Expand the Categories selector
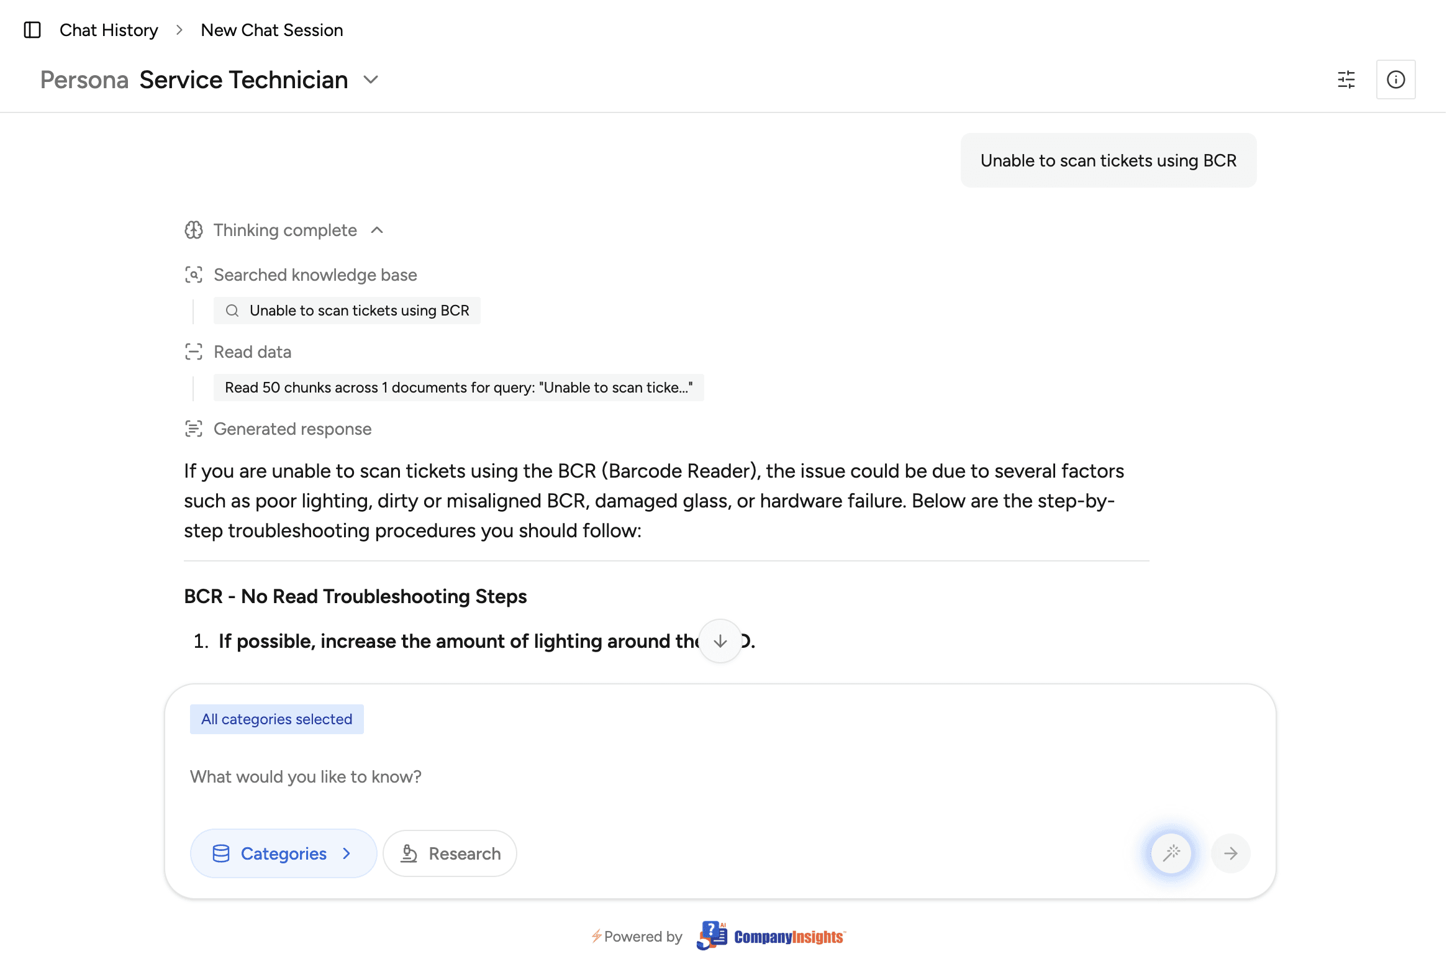1447x959 pixels. [x=283, y=853]
